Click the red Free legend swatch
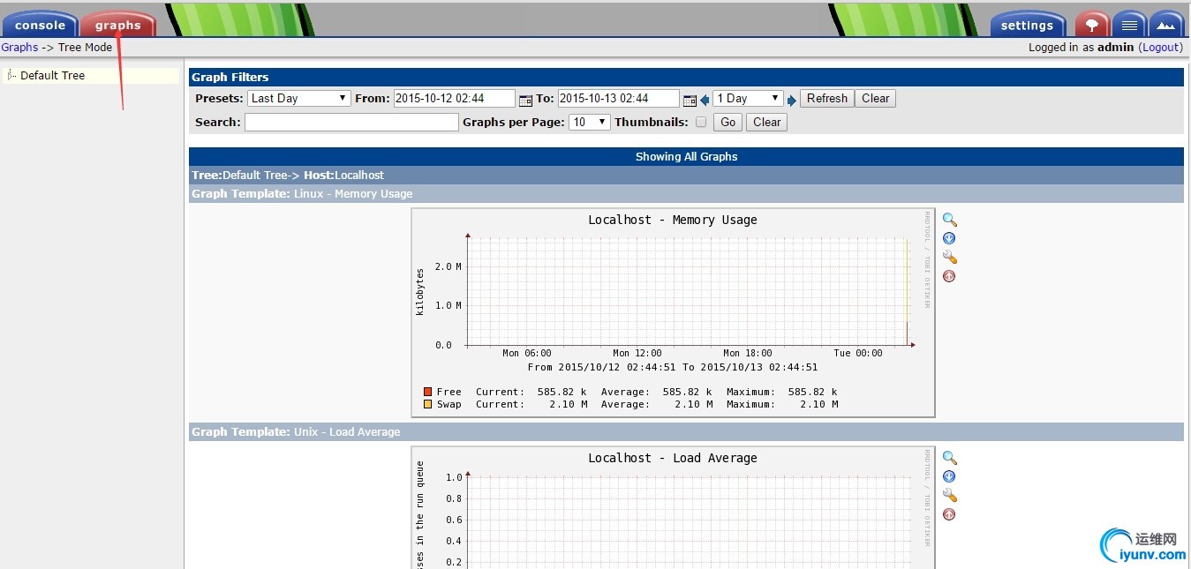 pos(428,392)
